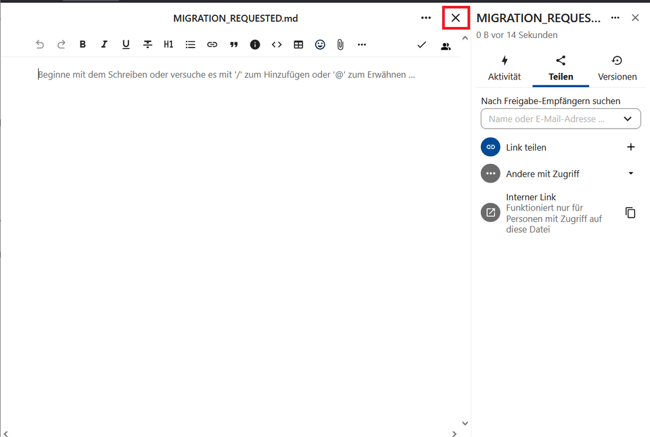Create a new share link with plus button

(x=631, y=147)
